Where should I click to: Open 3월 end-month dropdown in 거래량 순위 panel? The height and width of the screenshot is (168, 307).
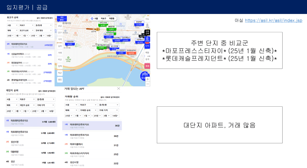pos(107,116)
